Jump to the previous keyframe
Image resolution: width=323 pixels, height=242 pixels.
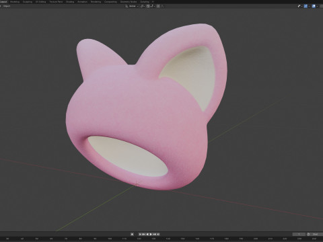point(144,234)
